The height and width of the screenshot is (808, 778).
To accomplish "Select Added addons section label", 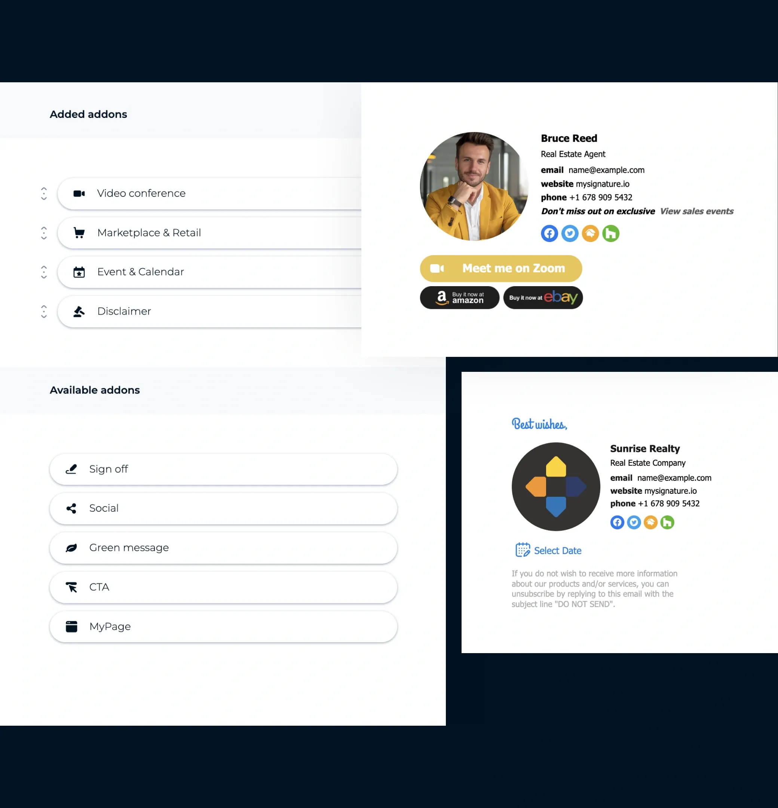I will pyautogui.click(x=88, y=114).
